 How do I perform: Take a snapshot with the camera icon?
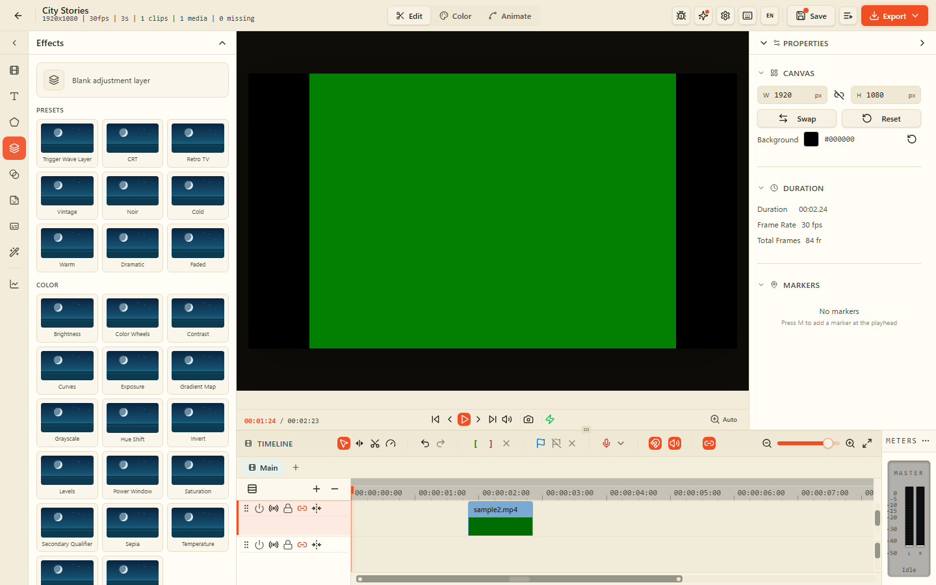(528, 419)
